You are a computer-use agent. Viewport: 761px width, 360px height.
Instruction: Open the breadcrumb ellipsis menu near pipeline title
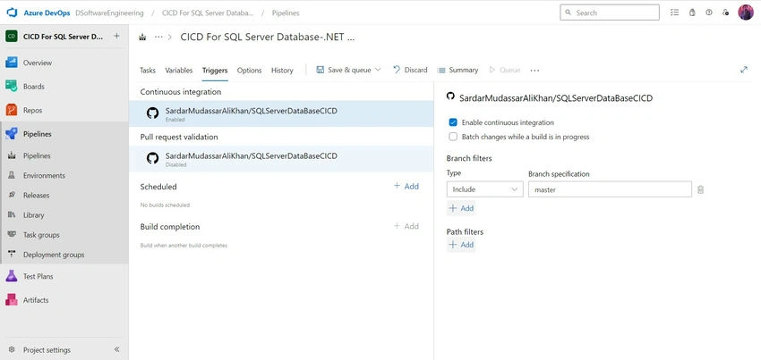pos(158,37)
